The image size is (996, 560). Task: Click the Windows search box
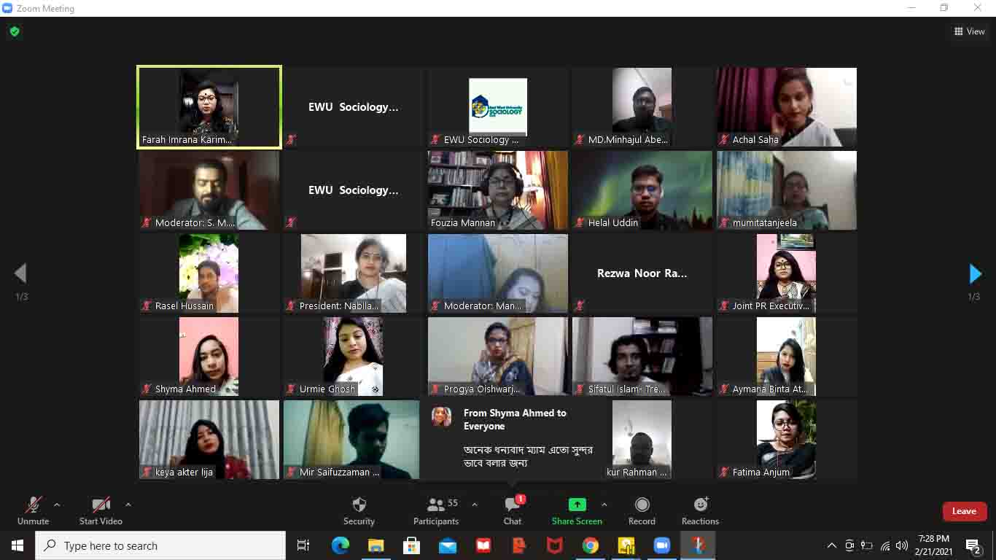pyautogui.click(x=160, y=545)
